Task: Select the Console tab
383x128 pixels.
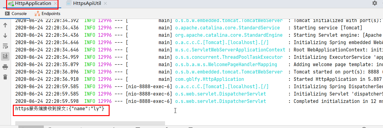Action: (16, 13)
